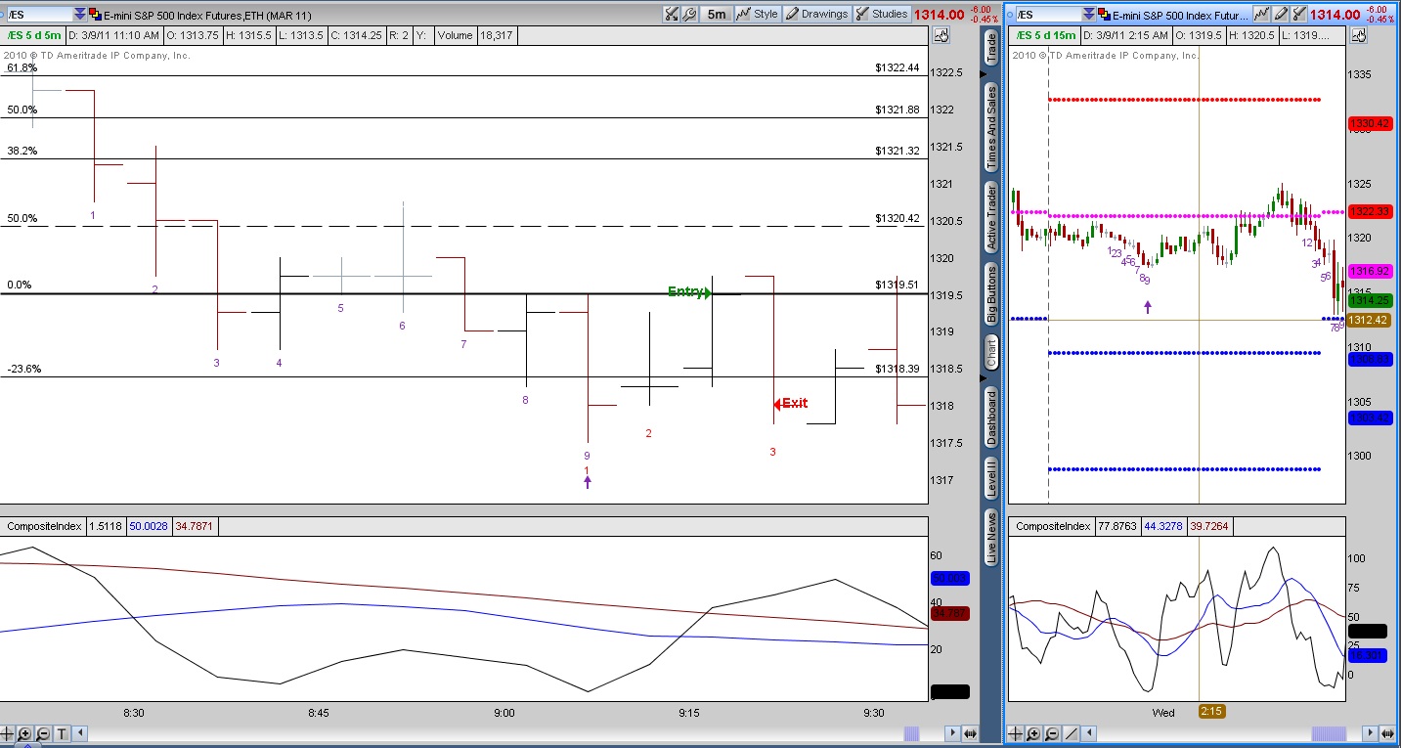Click the green 1314.25 price bubble on right axis

point(1370,301)
